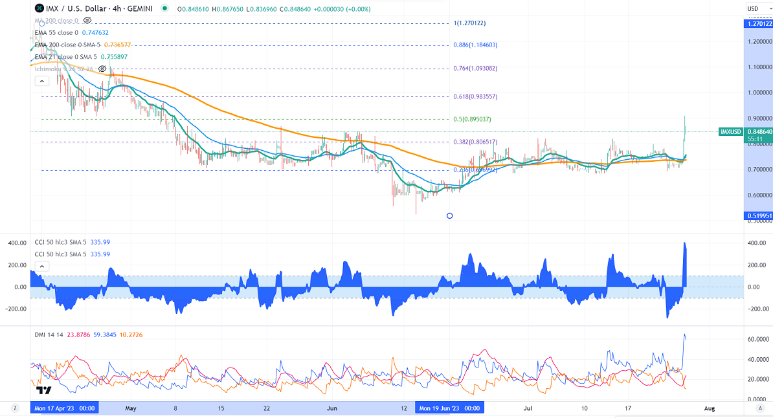Select the DMI 14 14 indicator label
773x418 pixels.
[x=48, y=335]
